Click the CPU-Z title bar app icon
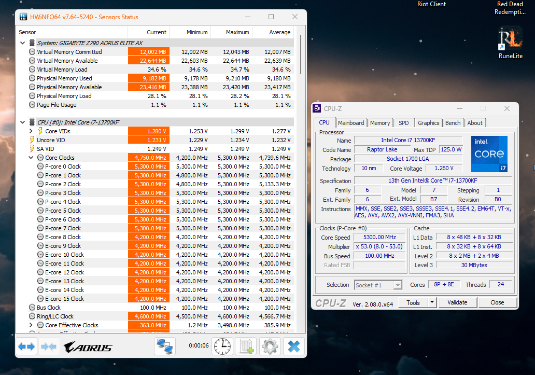The image size is (535, 375). click(317, 108)
